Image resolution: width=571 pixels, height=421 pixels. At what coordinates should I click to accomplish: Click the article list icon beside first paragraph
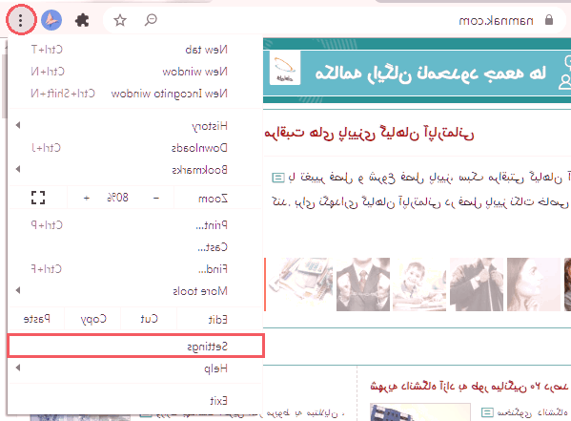pos(278,178)
